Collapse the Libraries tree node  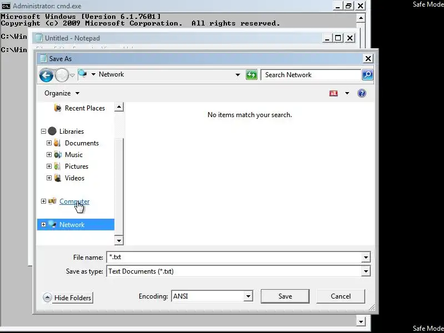(43, 132)
